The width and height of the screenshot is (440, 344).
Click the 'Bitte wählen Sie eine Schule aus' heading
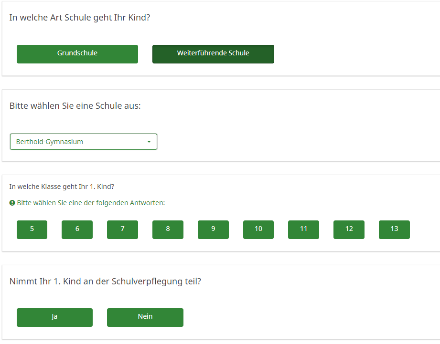coord(75,105)
